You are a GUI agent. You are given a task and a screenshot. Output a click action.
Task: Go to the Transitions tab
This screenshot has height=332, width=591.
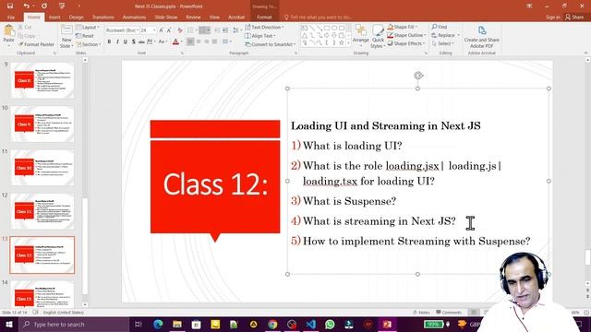[103, 18]
